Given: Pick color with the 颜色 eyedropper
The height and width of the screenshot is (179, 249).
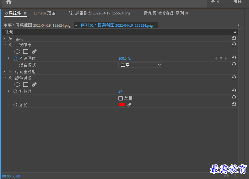Looking at the screenshot, I should [129, 105].
